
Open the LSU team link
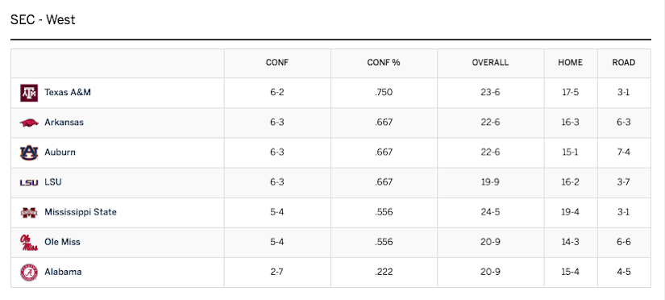(53, 182)
